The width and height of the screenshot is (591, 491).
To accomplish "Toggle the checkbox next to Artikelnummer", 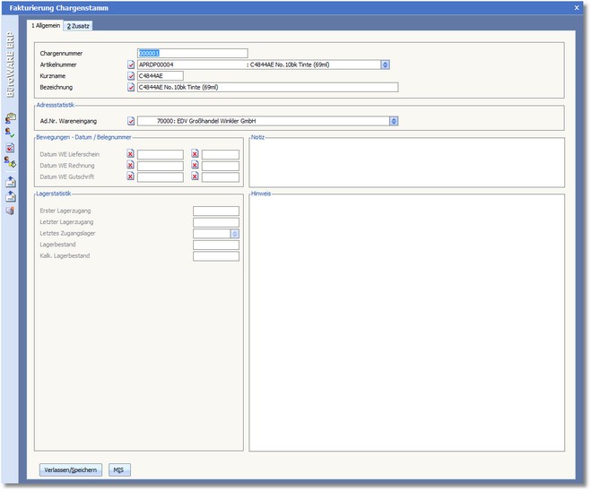I will click(131, 65).
